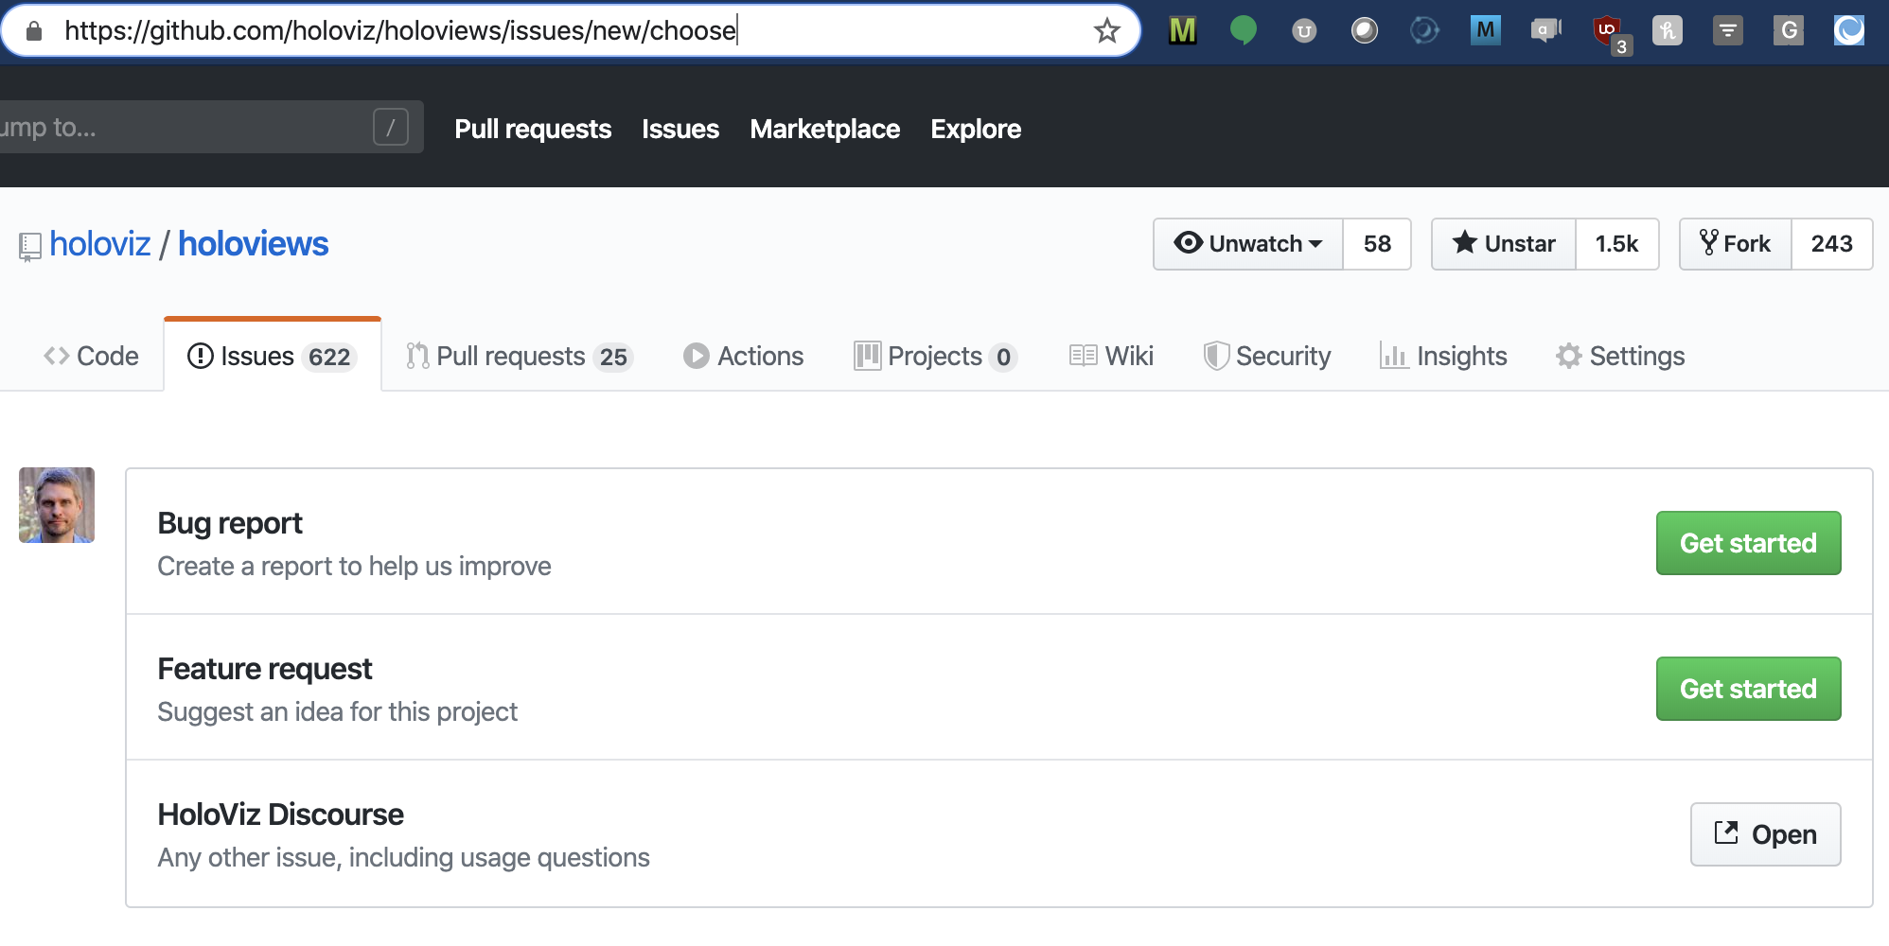Click the green M browser extension icon

[1182, 31]
